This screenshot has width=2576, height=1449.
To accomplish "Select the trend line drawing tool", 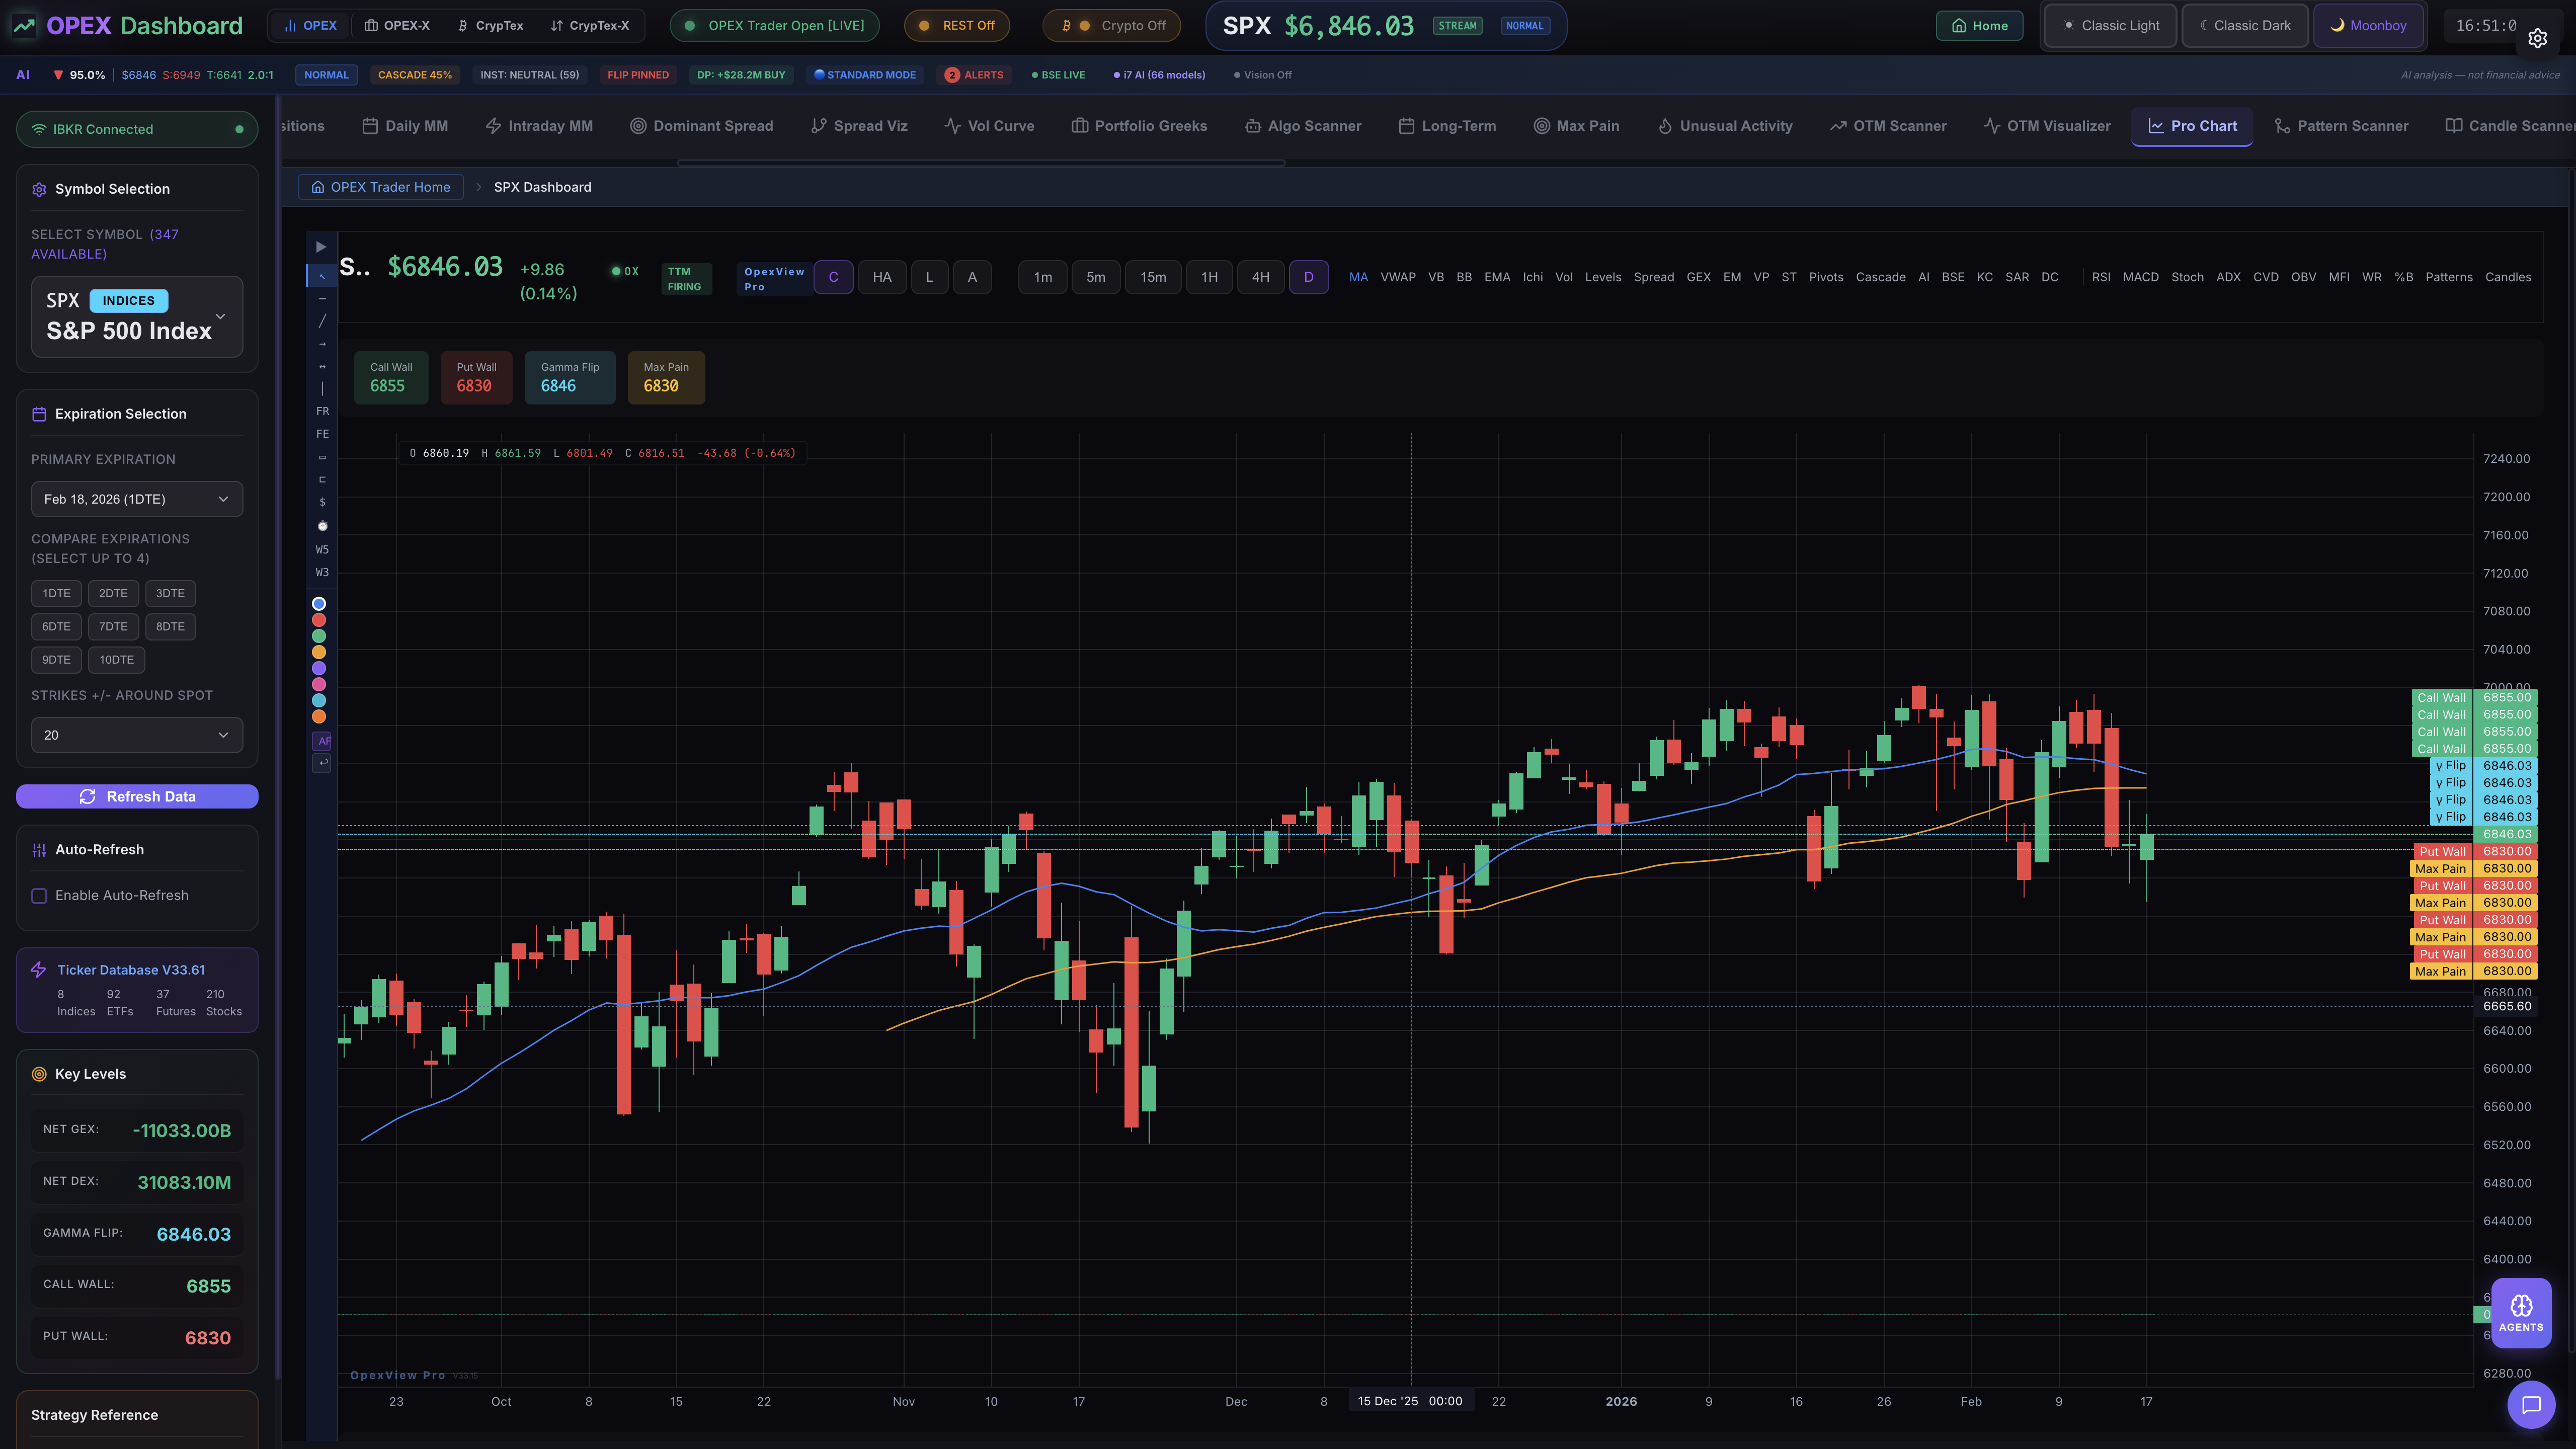I will (x=322, y=321).
